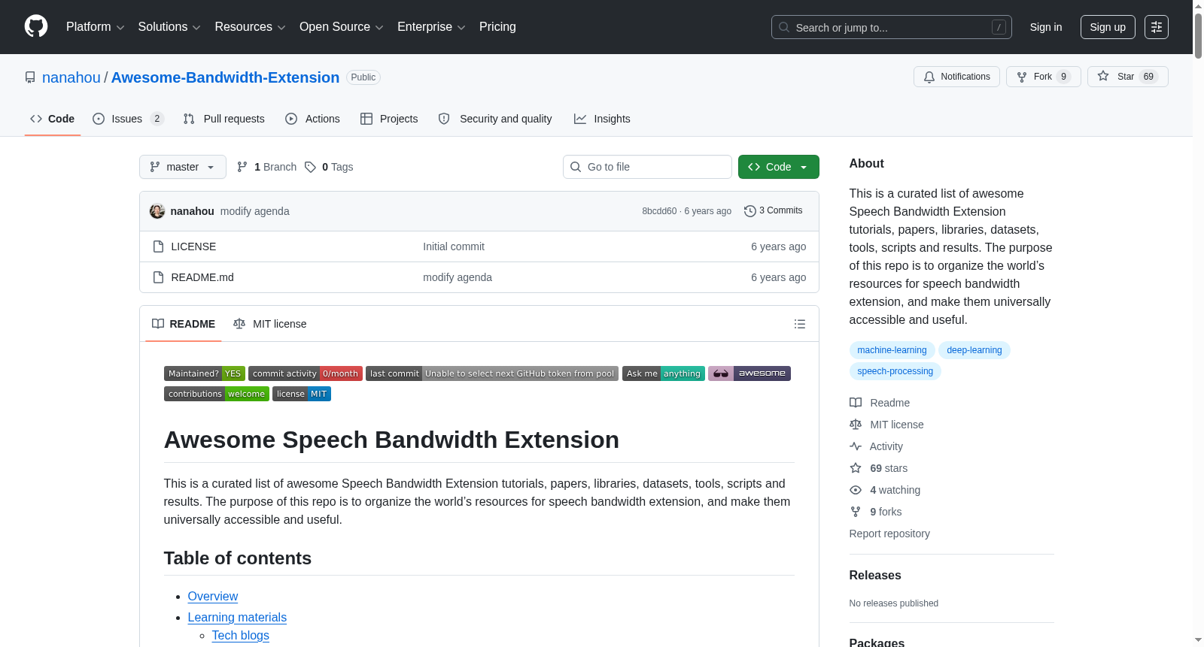
Task: Open the Overview table of contents link
Action: pos(213,596)
